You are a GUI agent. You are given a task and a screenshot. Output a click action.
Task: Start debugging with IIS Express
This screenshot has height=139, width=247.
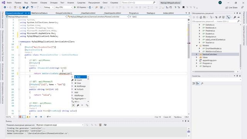click(81, 7)
